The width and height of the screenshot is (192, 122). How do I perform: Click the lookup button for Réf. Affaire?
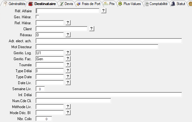(104, 11)
